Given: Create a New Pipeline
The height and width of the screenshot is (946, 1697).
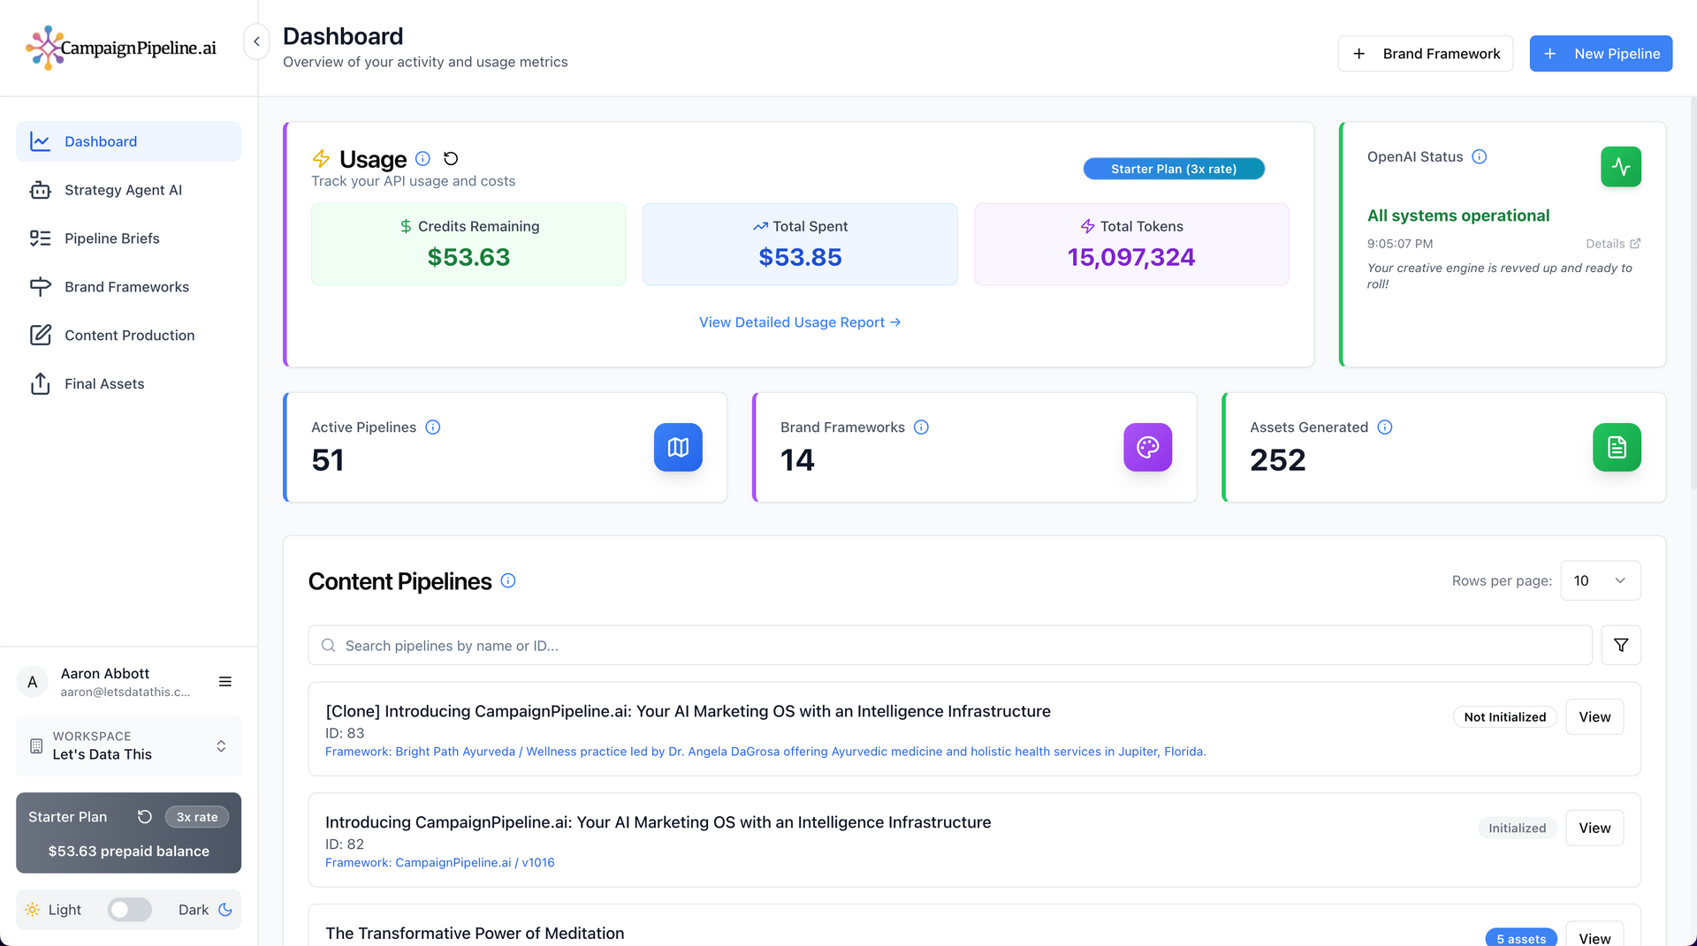Looking at the screenshot, I should click(x=1601, y=54).
